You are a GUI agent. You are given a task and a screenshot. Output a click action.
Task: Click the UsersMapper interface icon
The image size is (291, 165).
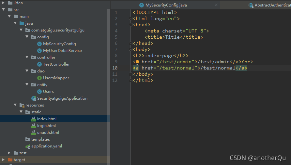coord(39,78)
